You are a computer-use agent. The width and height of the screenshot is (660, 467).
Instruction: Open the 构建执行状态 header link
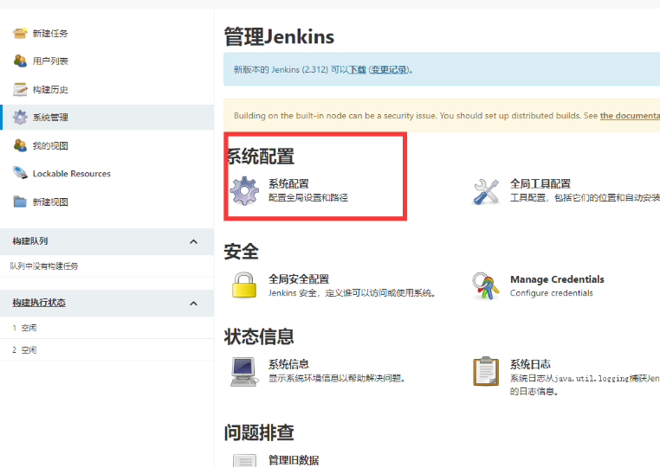pyautogui.click(x=39, y=303)
